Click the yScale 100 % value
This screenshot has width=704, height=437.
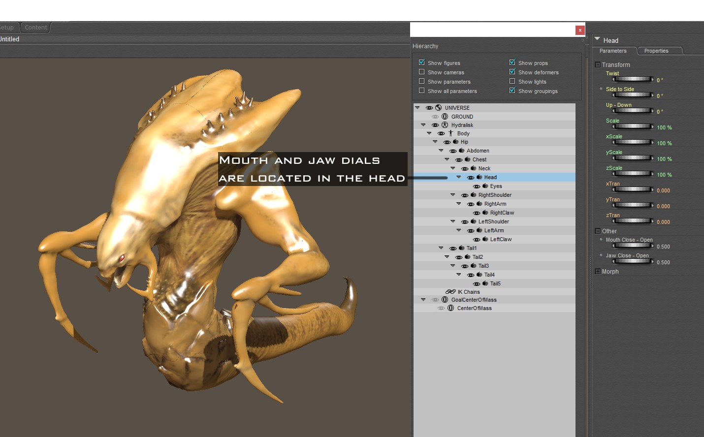(x=664, y=159)
